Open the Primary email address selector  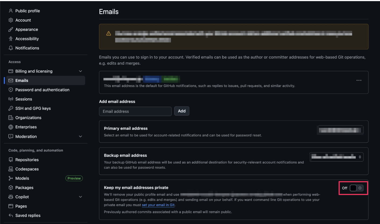[339, 130]
